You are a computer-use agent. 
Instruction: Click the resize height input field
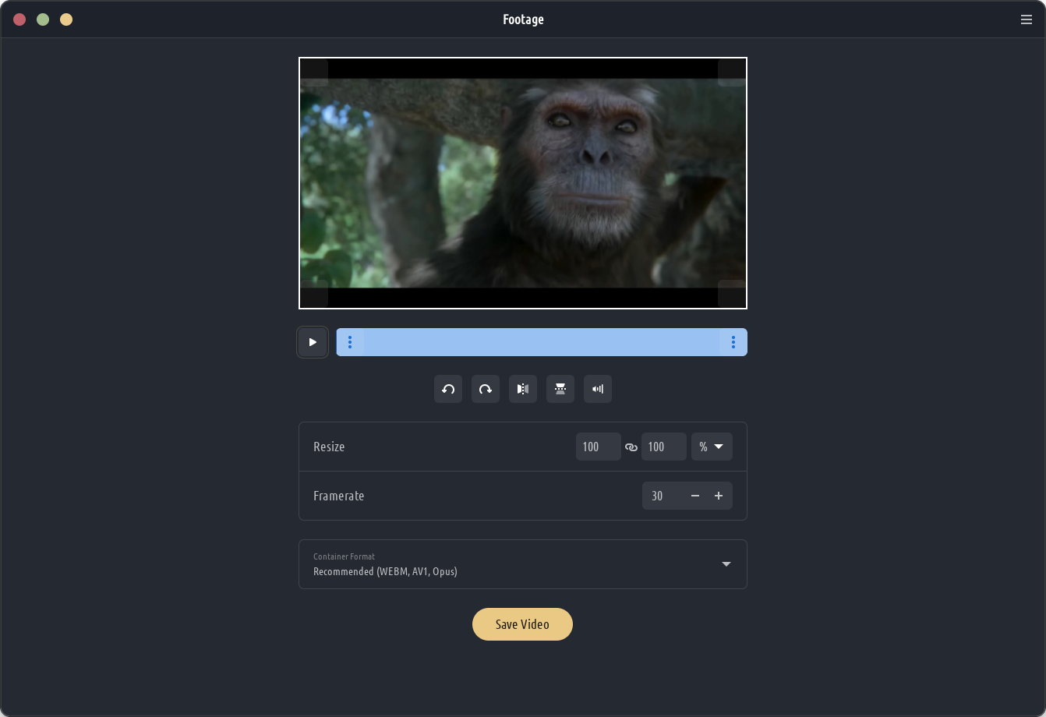coord(663,447)
